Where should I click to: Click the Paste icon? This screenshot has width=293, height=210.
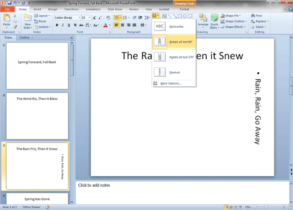click(7, 18)
